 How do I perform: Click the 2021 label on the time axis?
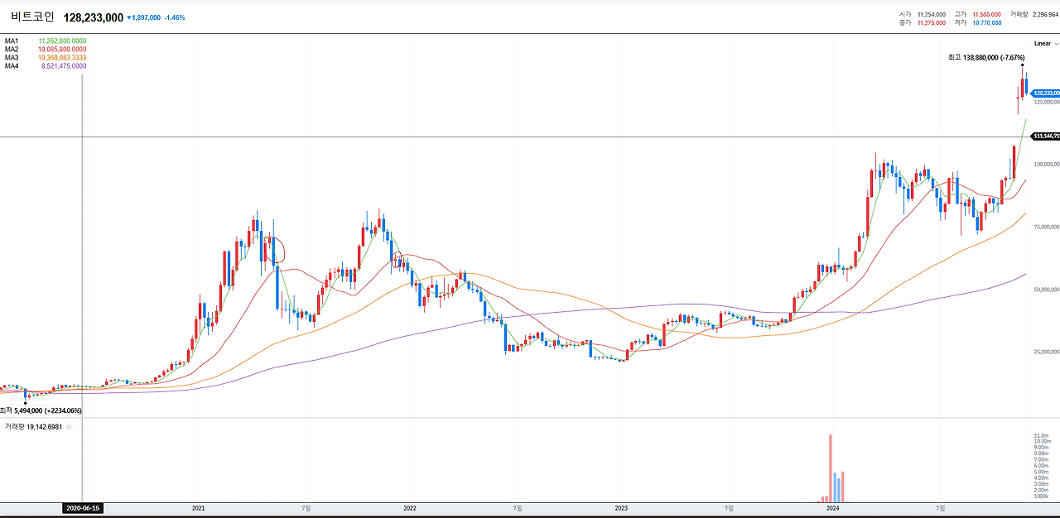point(198,509)
